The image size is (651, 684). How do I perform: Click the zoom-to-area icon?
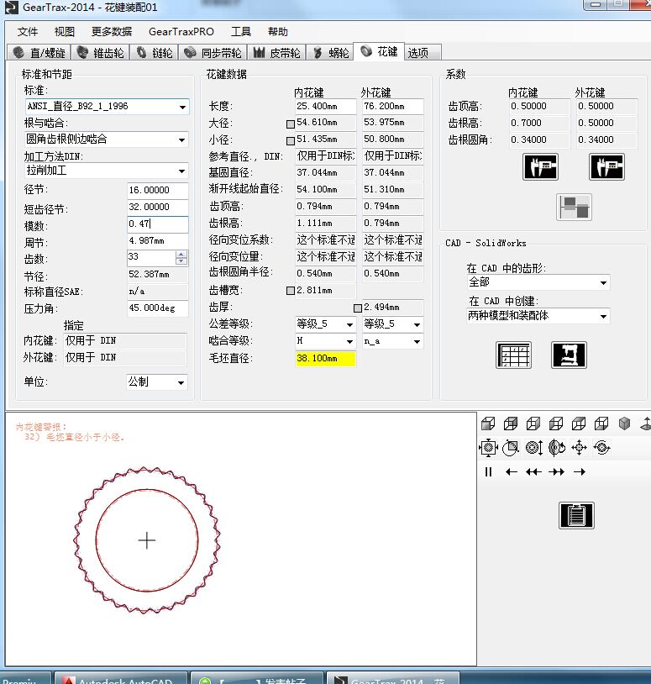pyautogui.click(x=511, y=448)
